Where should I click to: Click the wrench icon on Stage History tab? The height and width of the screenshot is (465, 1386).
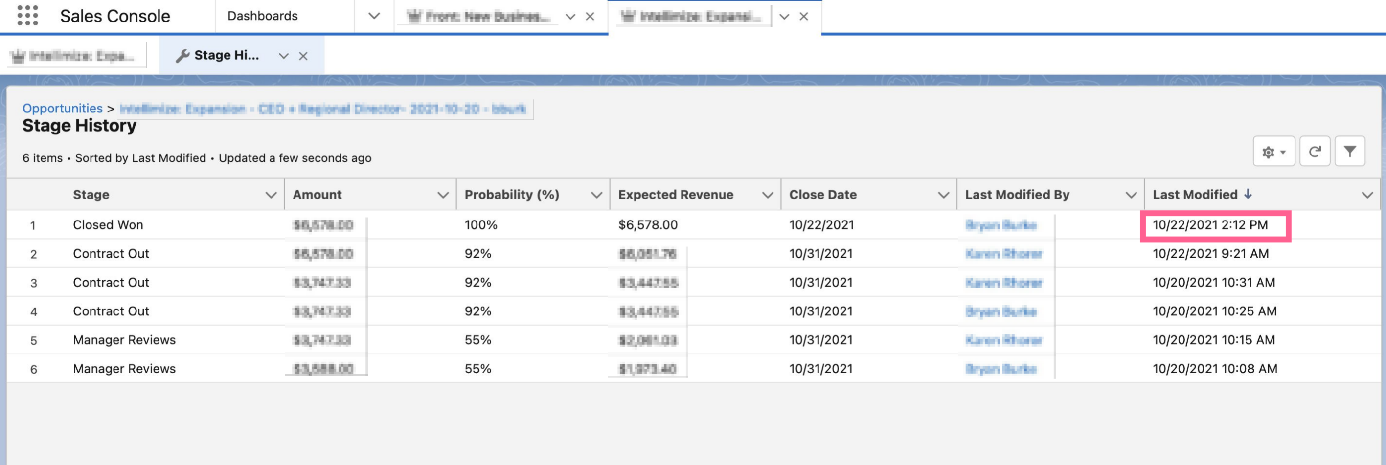[182, 56]
